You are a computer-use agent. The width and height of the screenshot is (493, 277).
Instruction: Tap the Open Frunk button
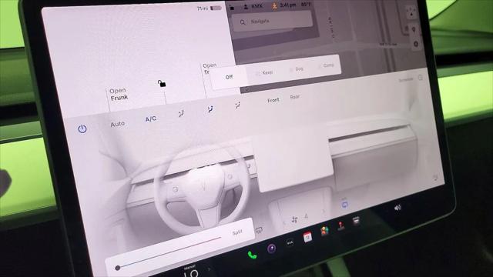119,94
